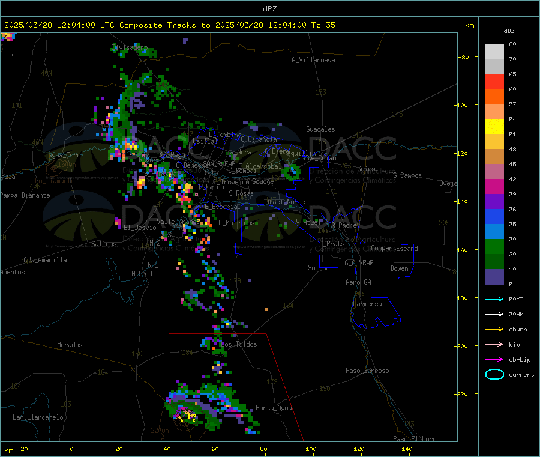
Task: Click the 'G_ALVEAR' map label
Action: (359, 263)
